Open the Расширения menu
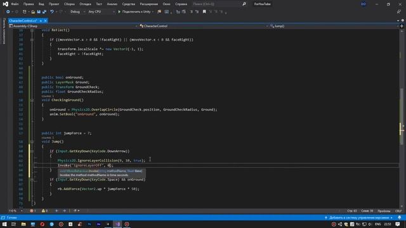 click(149, 4)
